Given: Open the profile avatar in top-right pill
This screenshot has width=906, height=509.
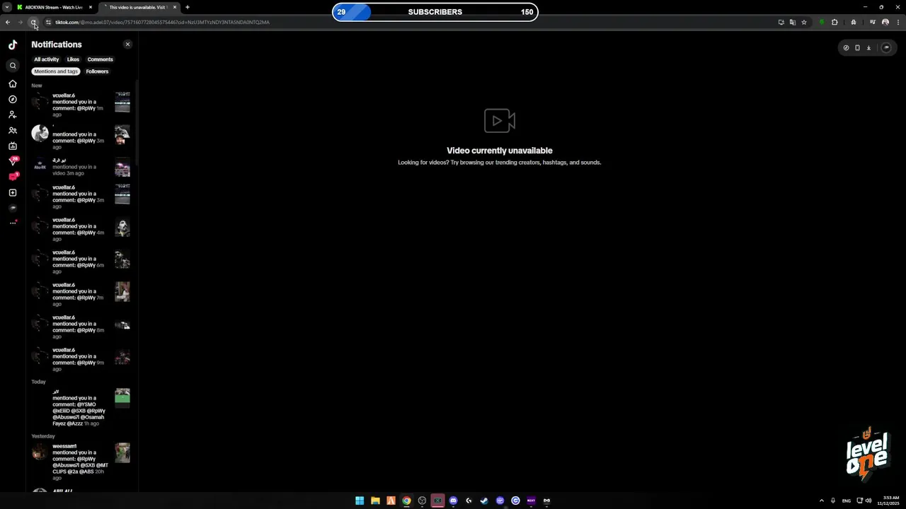Looking at the screenshot, I should click(886, 48).
